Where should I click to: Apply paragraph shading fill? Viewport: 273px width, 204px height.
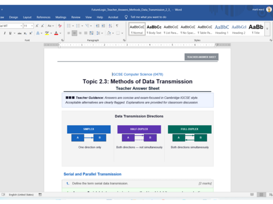109,33
